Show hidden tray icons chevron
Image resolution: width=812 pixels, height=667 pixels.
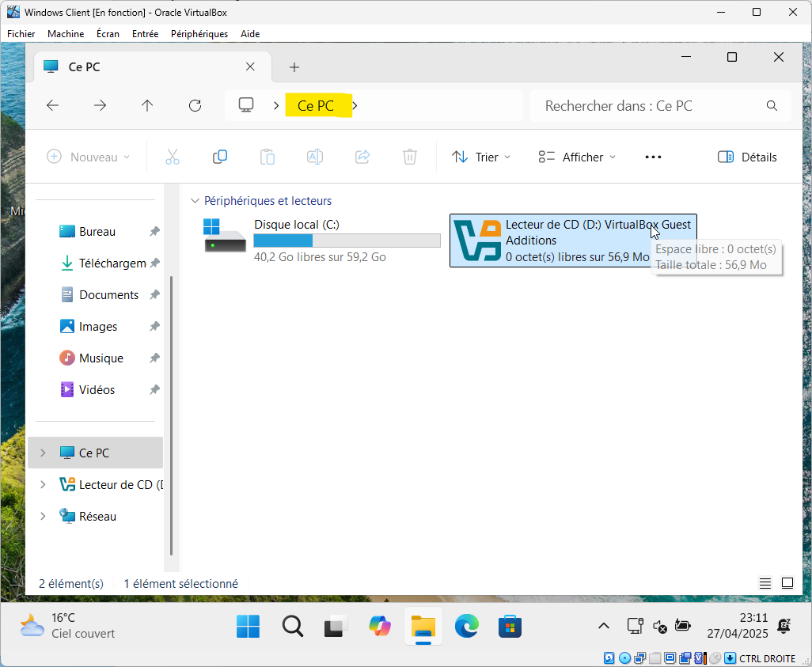(x=603, y=626)
